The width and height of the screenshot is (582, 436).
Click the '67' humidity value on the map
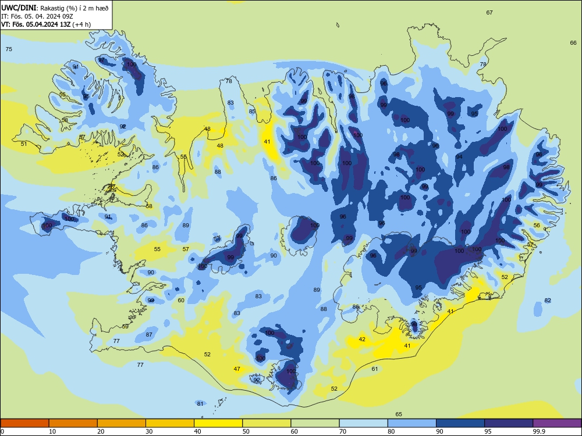[489, 13]
